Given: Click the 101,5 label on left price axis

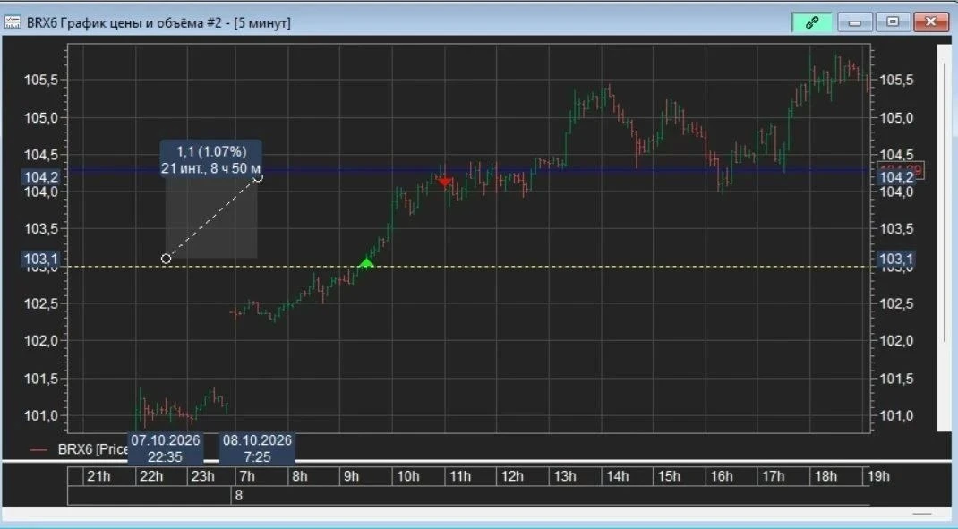Looking at the screenshot, I should tap(41, 379).
